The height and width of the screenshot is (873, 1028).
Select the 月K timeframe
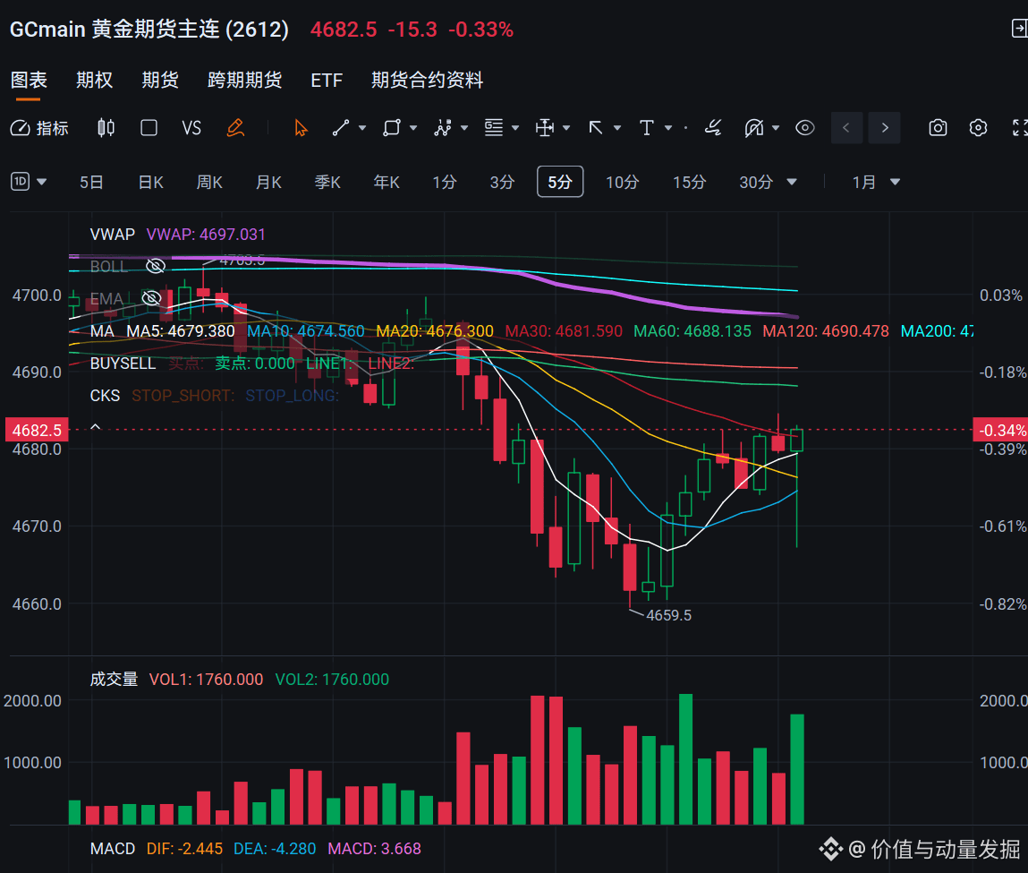point(268,183)
